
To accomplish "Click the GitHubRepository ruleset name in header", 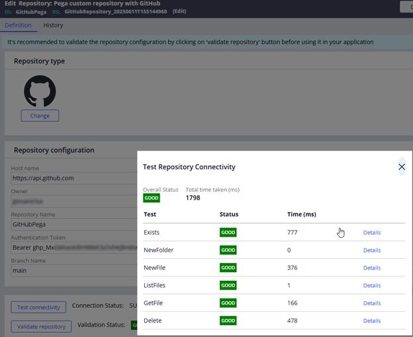I will tap(116, 12).
